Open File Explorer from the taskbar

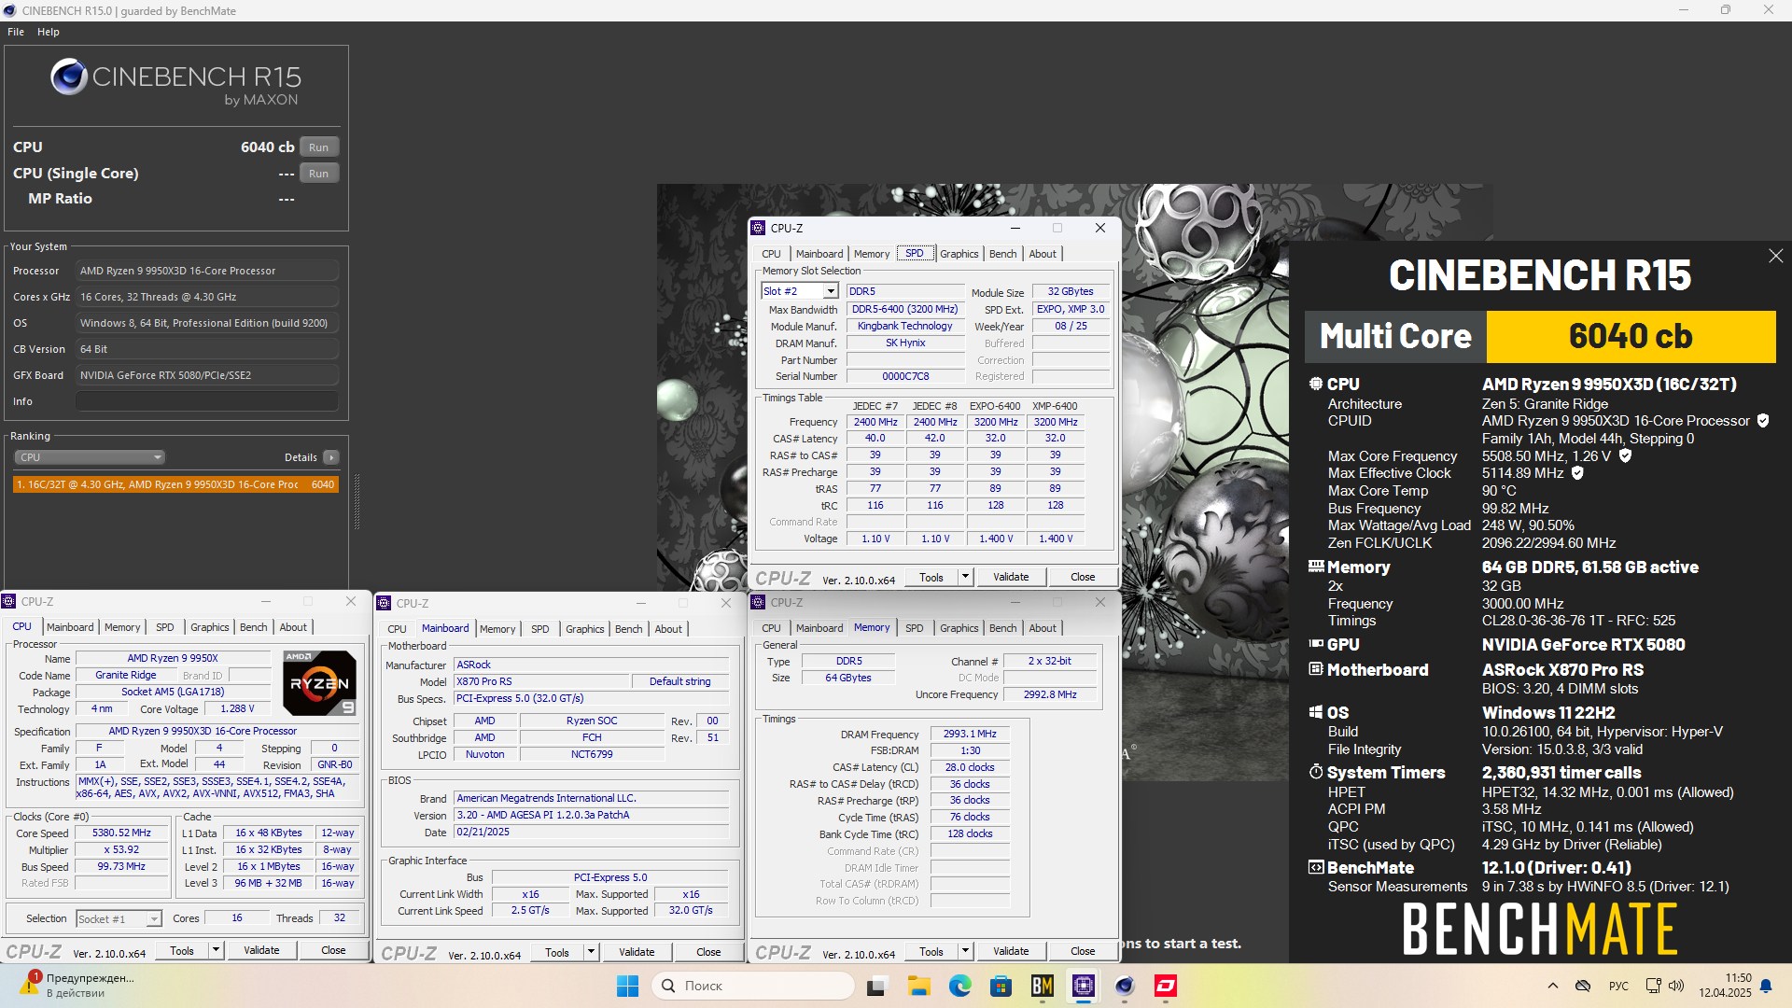pos(918,986)
